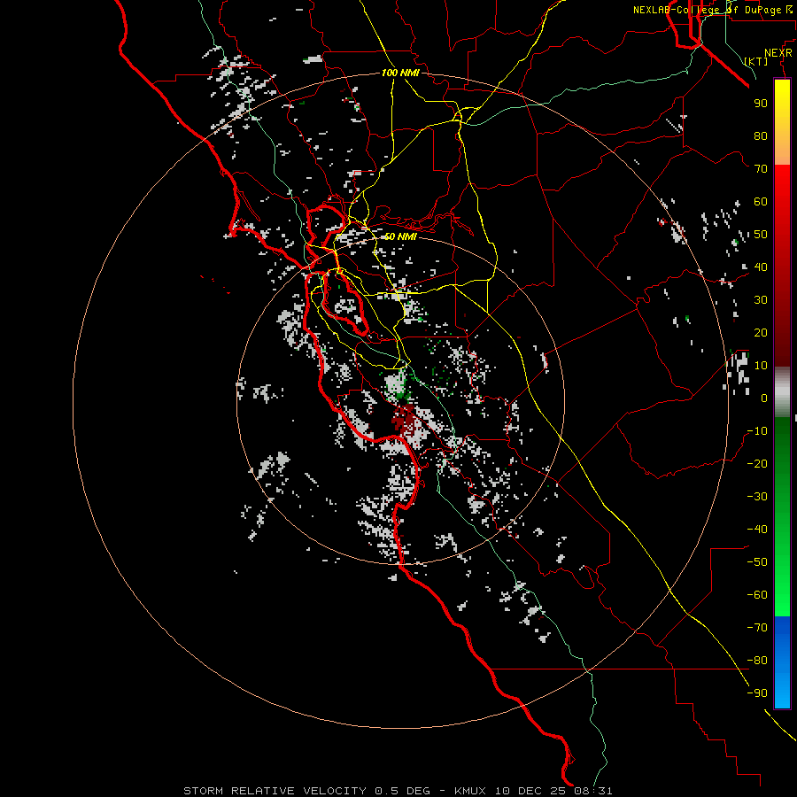Click the positive 70 value on the velocity scale
Viewport: 797px width, 797px height.
(761, 169)
